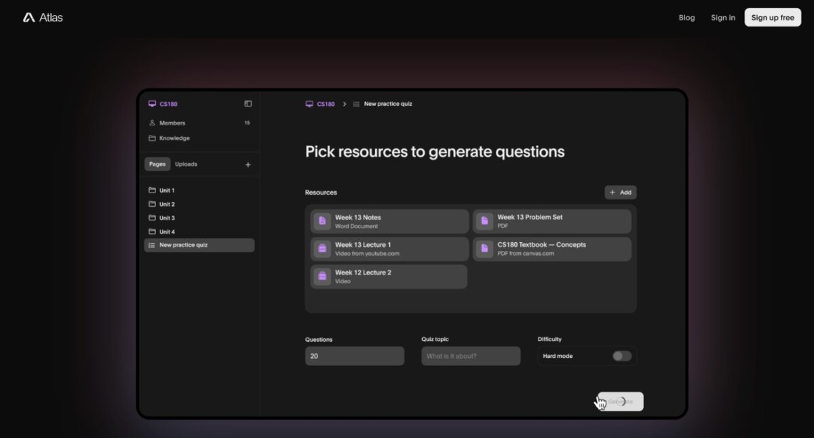Click the Atlas logo icon
This screenshot has width=814, height=438.
click(28, 18)
